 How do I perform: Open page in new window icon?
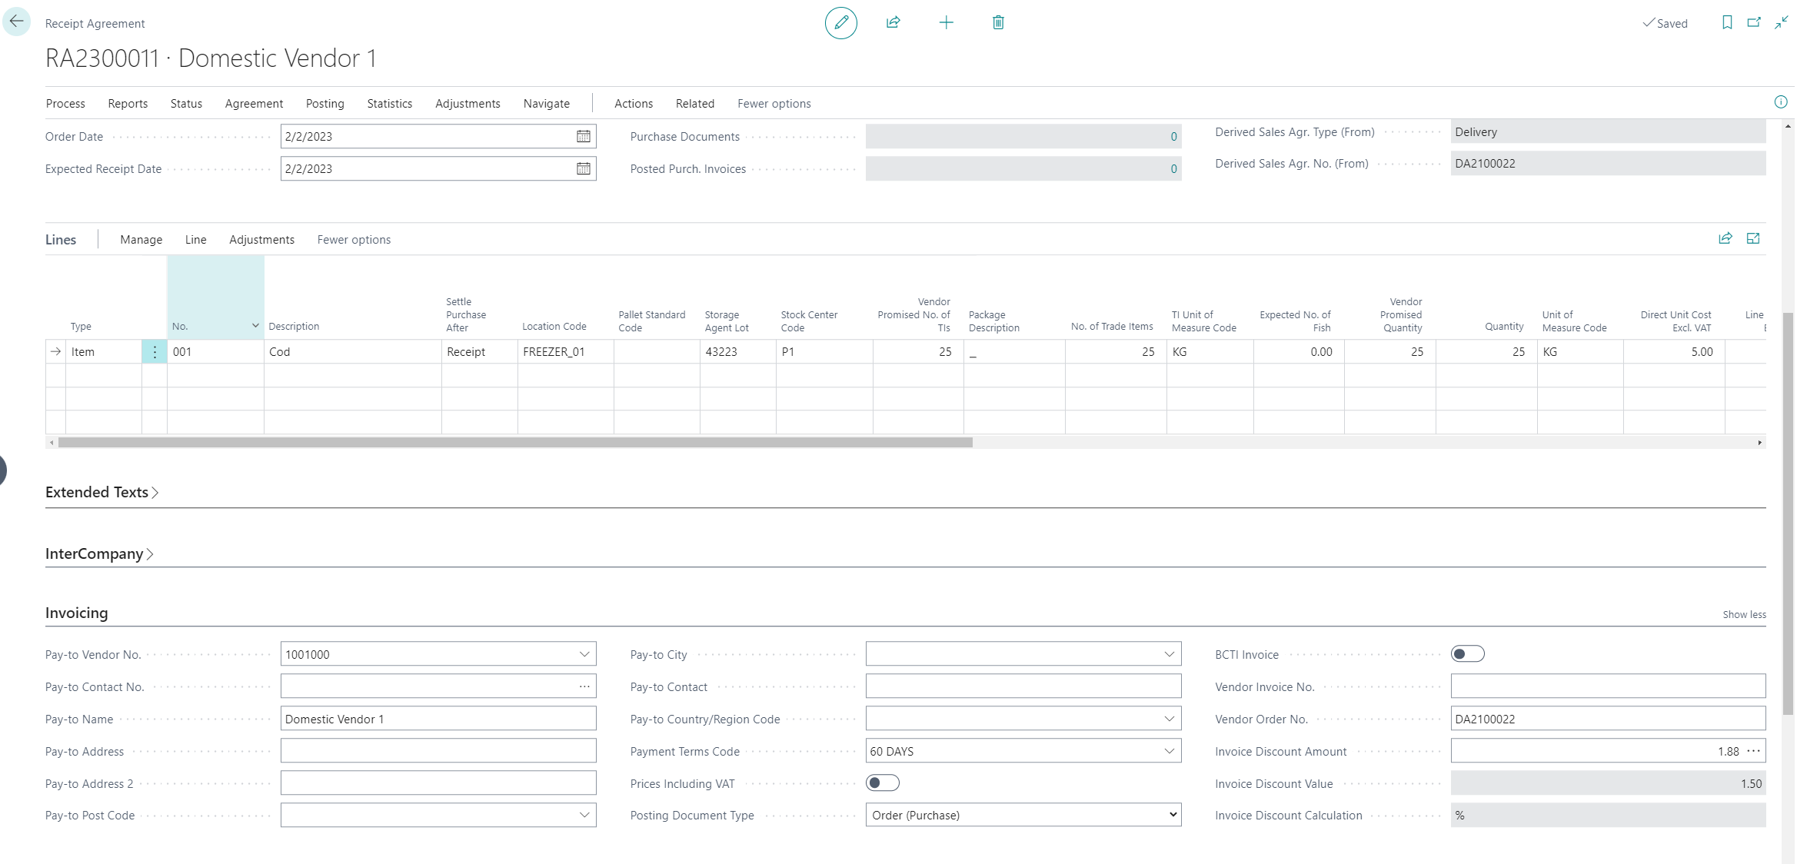click(1754, 23)
